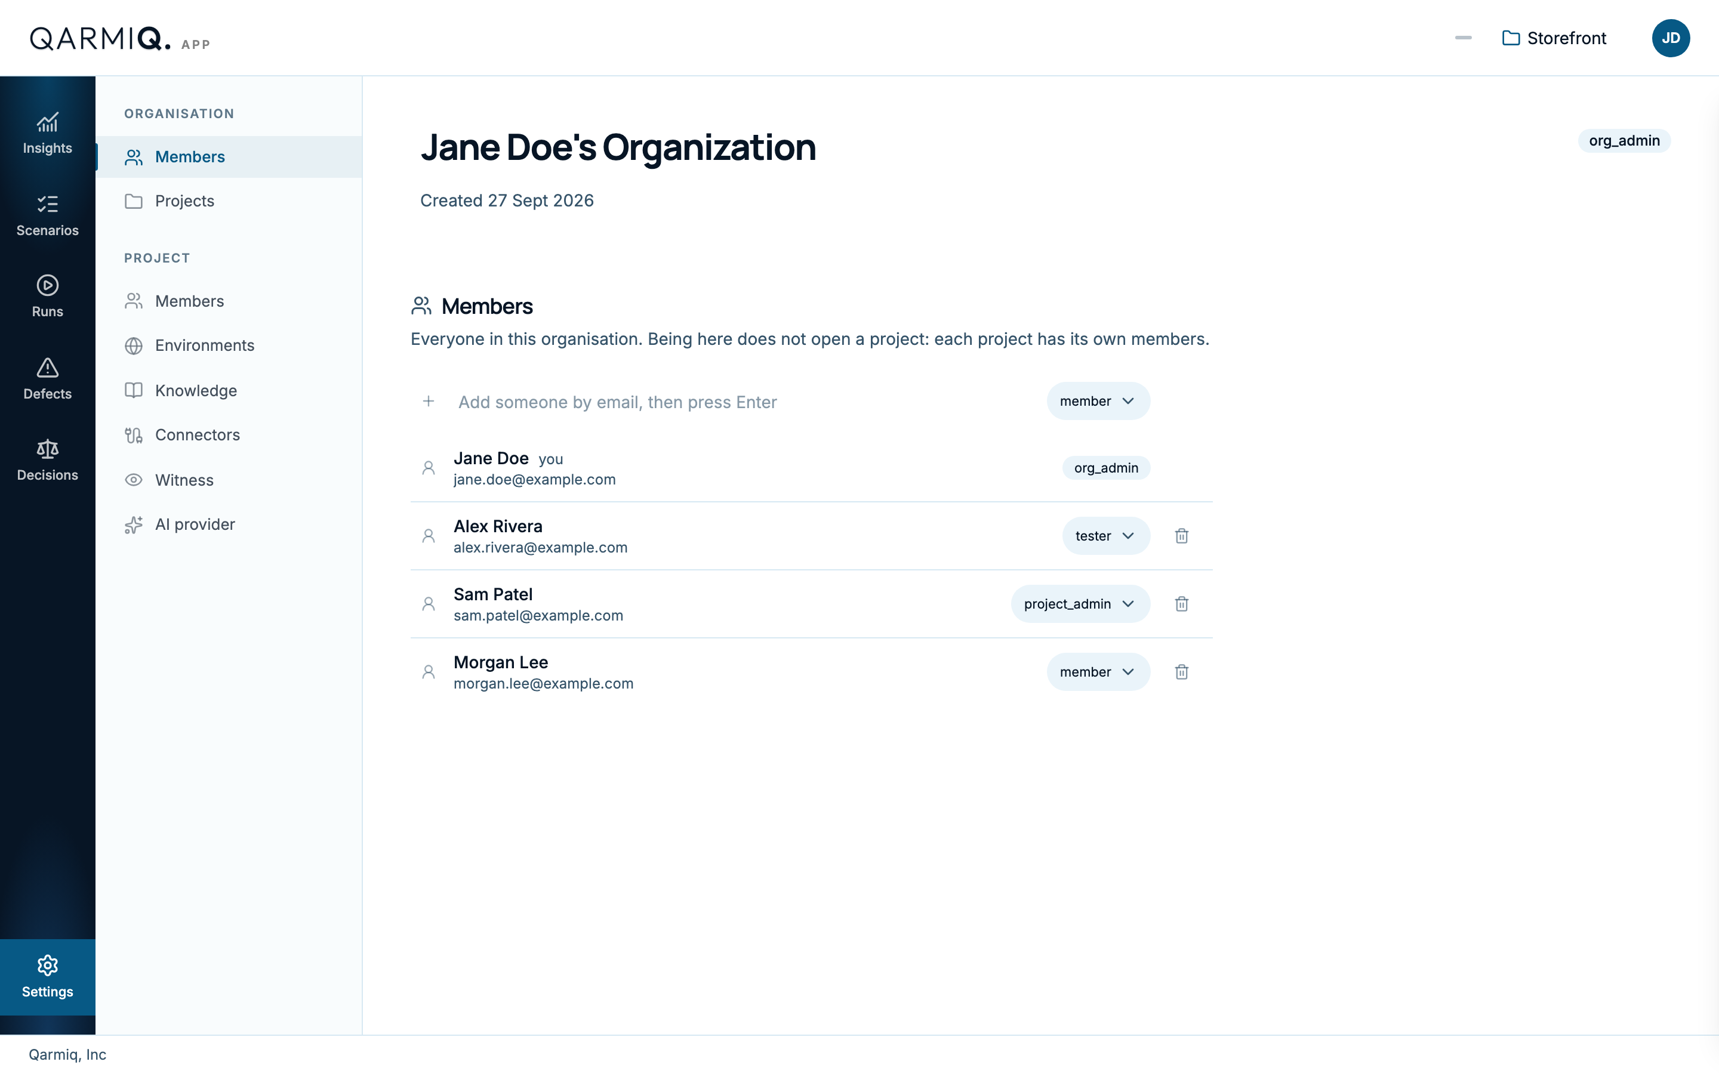Open the Insights section
1719x1074 pixels.
coord(48,134)
